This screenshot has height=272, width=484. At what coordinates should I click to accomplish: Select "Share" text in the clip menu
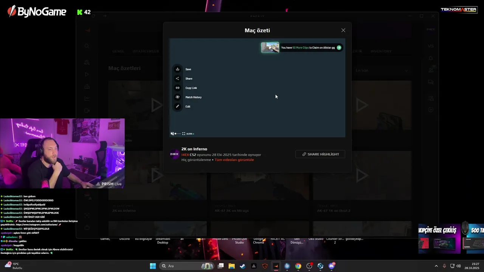(189, 79)
